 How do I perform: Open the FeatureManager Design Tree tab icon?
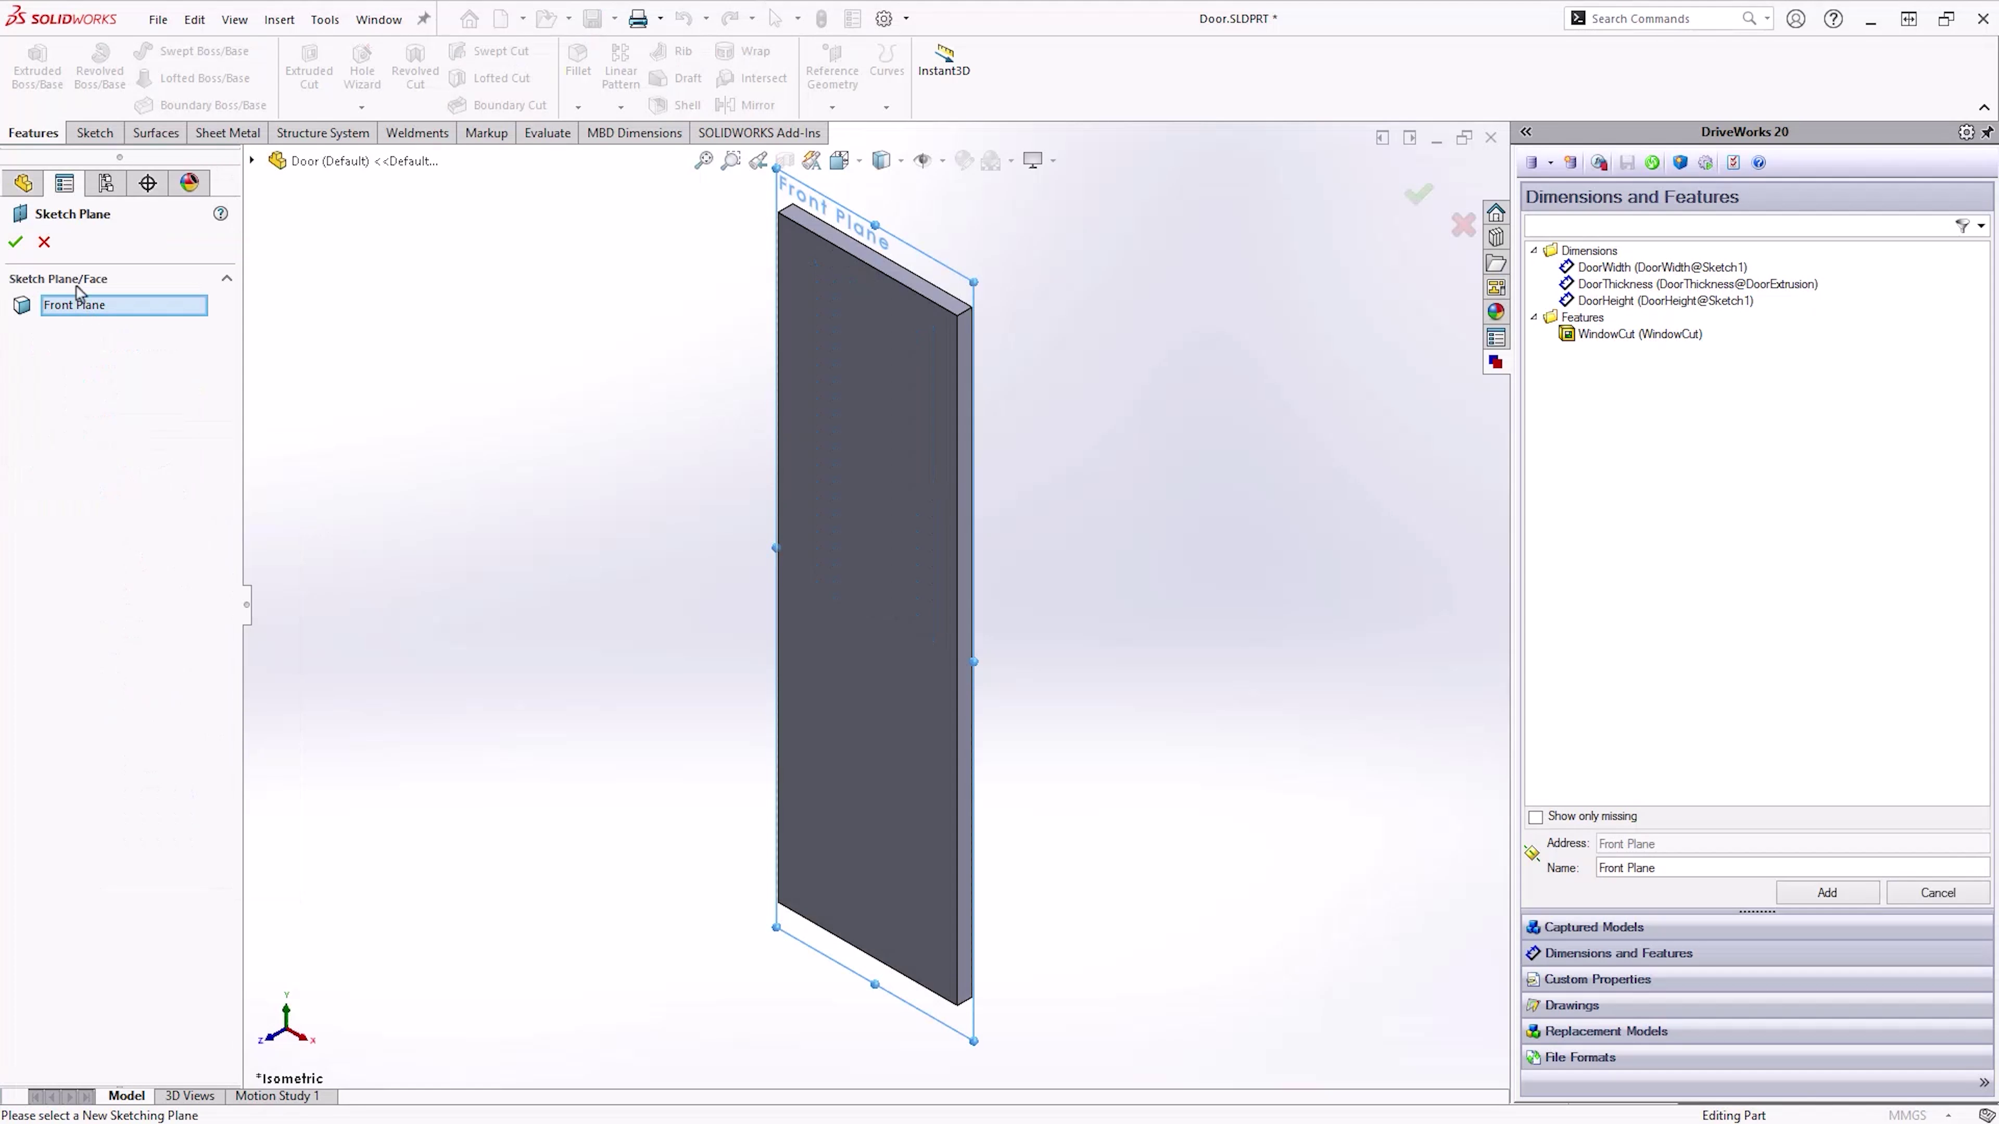tap(23, 183)
